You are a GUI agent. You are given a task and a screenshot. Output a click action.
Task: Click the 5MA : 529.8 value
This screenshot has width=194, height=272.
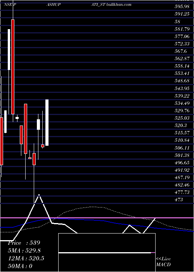point(24,251)
